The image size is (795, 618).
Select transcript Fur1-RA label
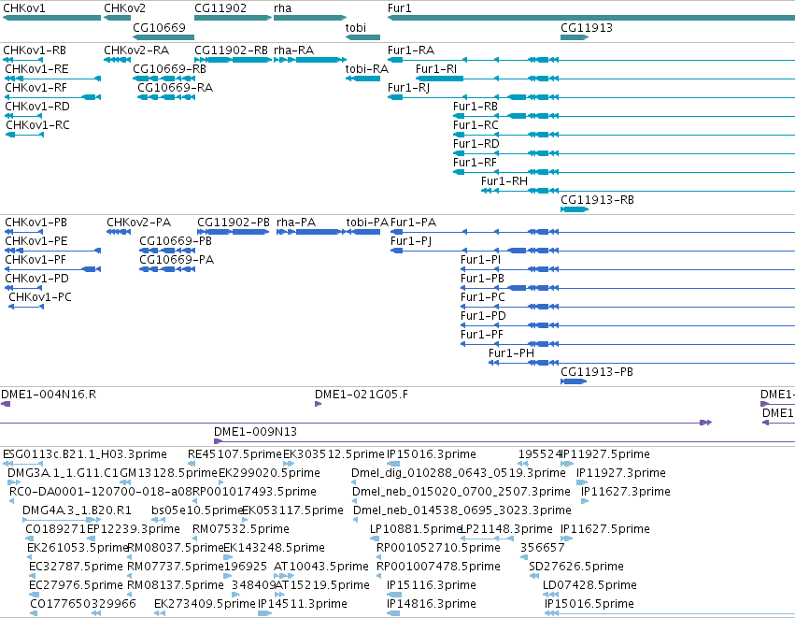pyautogui.click(x=411, y=50)
